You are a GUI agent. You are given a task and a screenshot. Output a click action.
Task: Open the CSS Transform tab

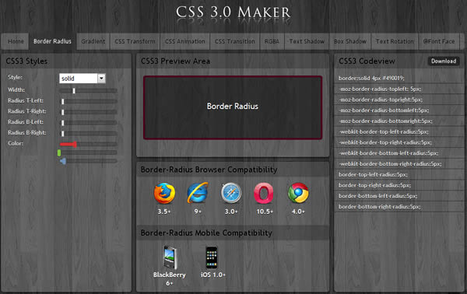click(x=135, y=41)
